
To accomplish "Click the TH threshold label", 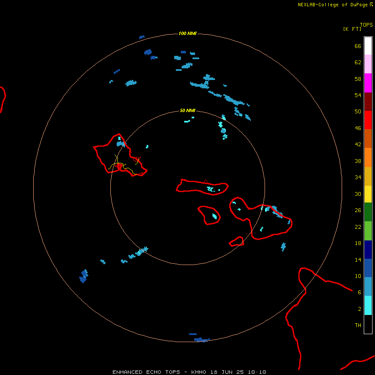I will point(358,325).
